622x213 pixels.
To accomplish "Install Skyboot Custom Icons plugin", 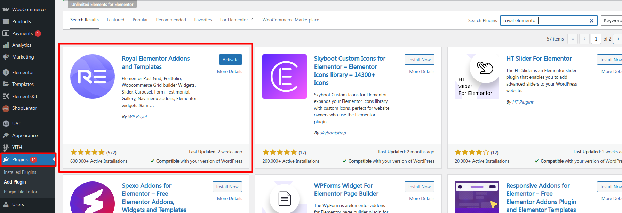I will (x=419, y=60).
